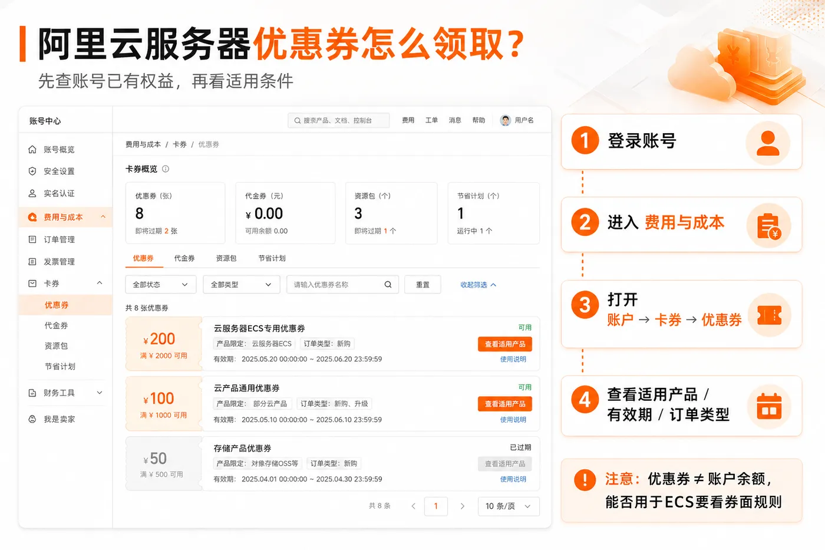The height and width of the screenshot is (550, 825).
Task: Go to the next page arrow
Action: click(x=463, y=506)
